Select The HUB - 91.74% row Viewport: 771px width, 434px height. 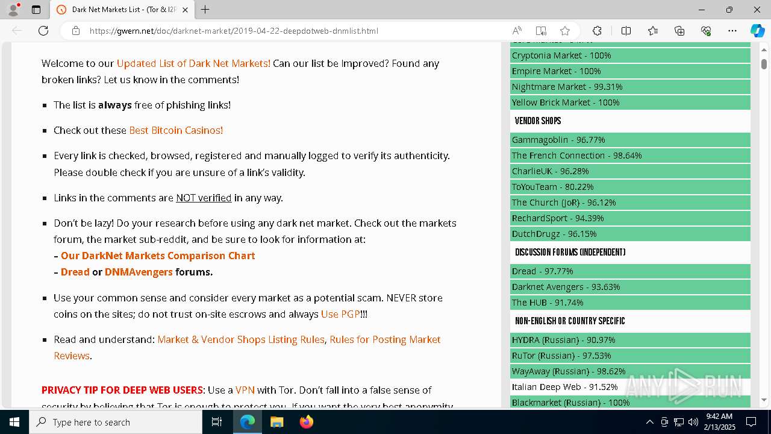[630, 303]
